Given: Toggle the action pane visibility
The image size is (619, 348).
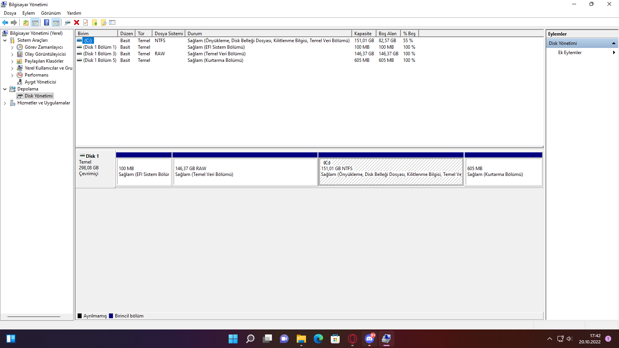Looking at the screenshot, I should click(56, 23).
